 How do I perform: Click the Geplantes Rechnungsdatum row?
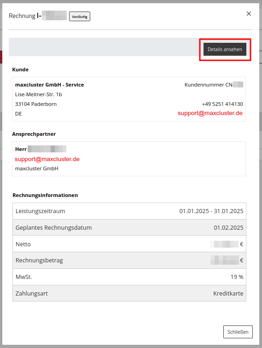click(129, 227)
